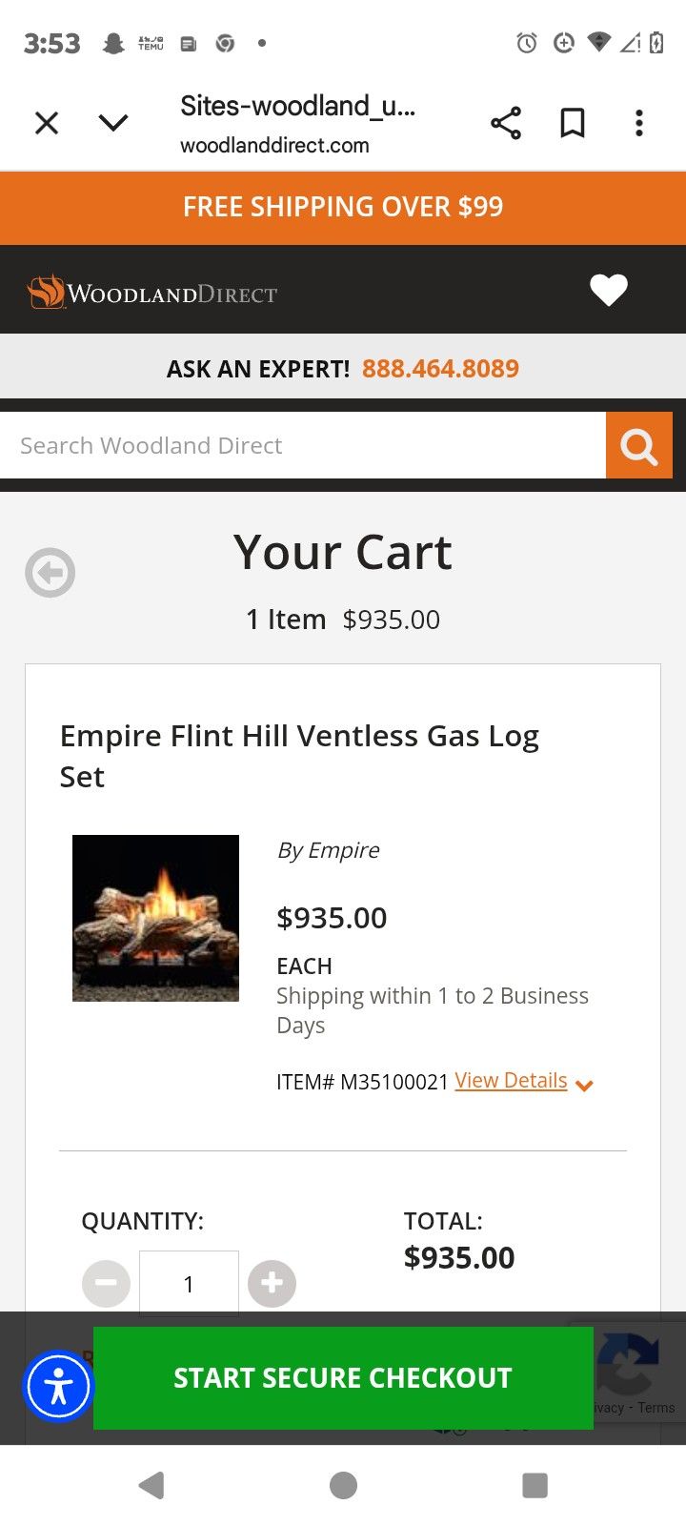Expand the tab options chevron
This screenshot has height=1525, width=686.
point(113,123)
